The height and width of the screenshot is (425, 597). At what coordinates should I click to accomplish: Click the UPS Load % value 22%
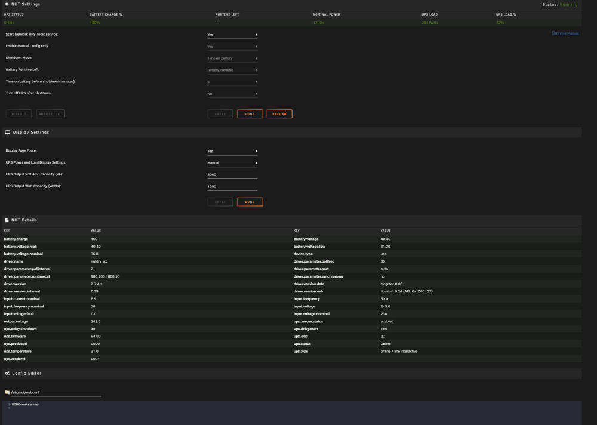(x=500, y=23)
